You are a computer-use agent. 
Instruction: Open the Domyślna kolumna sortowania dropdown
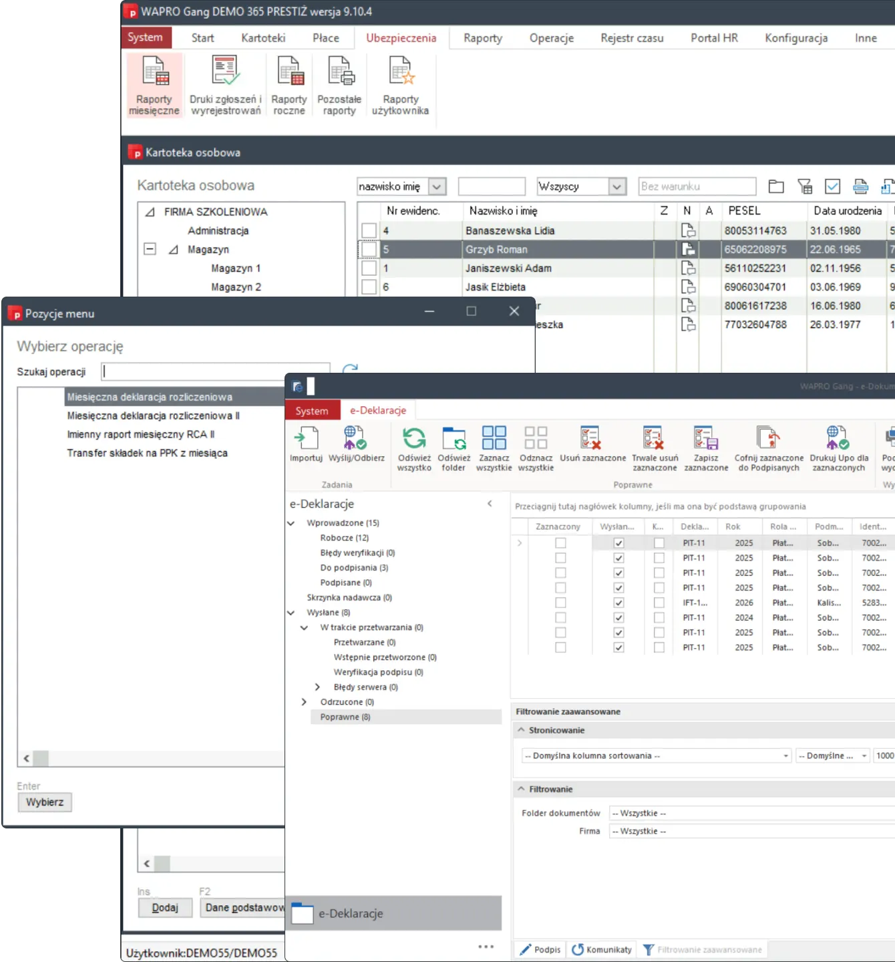point(657,756)
